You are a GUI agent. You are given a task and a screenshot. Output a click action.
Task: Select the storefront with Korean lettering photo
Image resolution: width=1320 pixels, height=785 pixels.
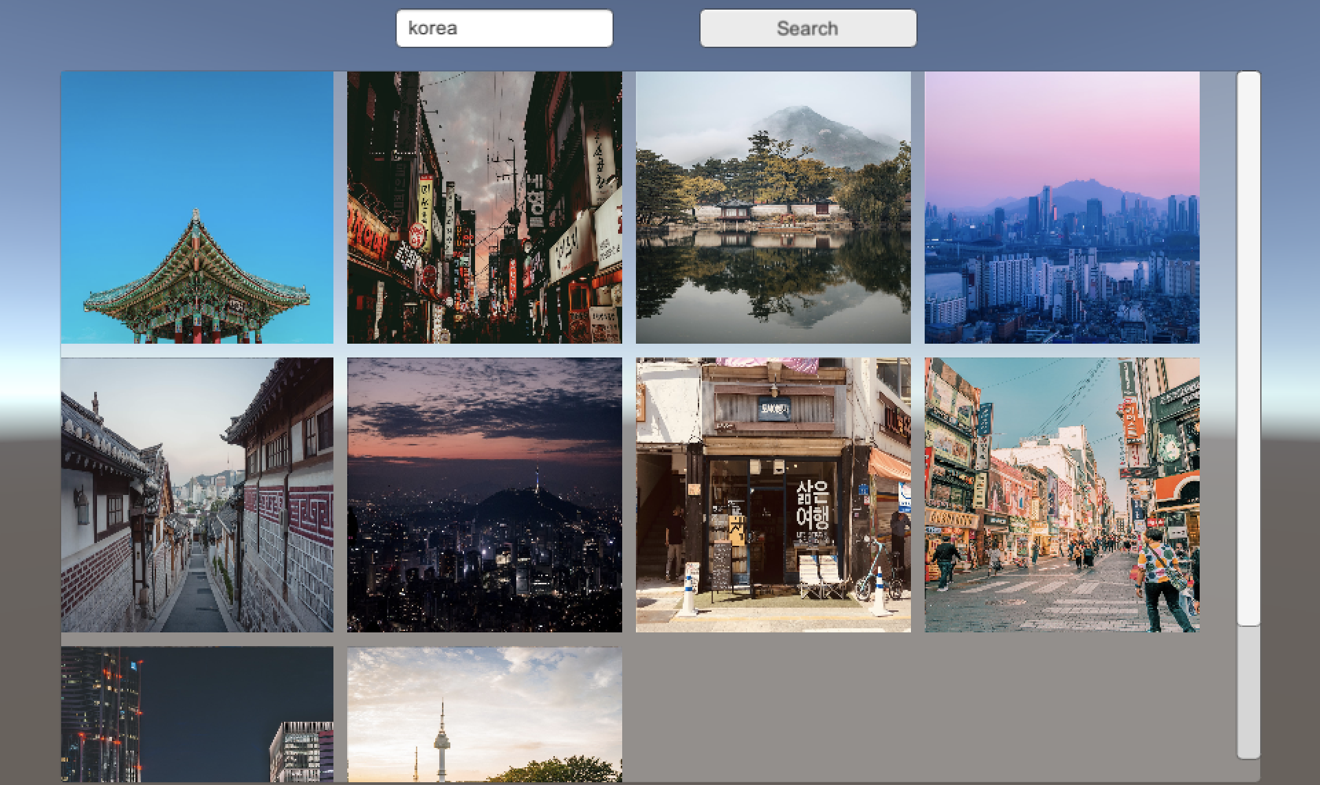pos(773,495)
